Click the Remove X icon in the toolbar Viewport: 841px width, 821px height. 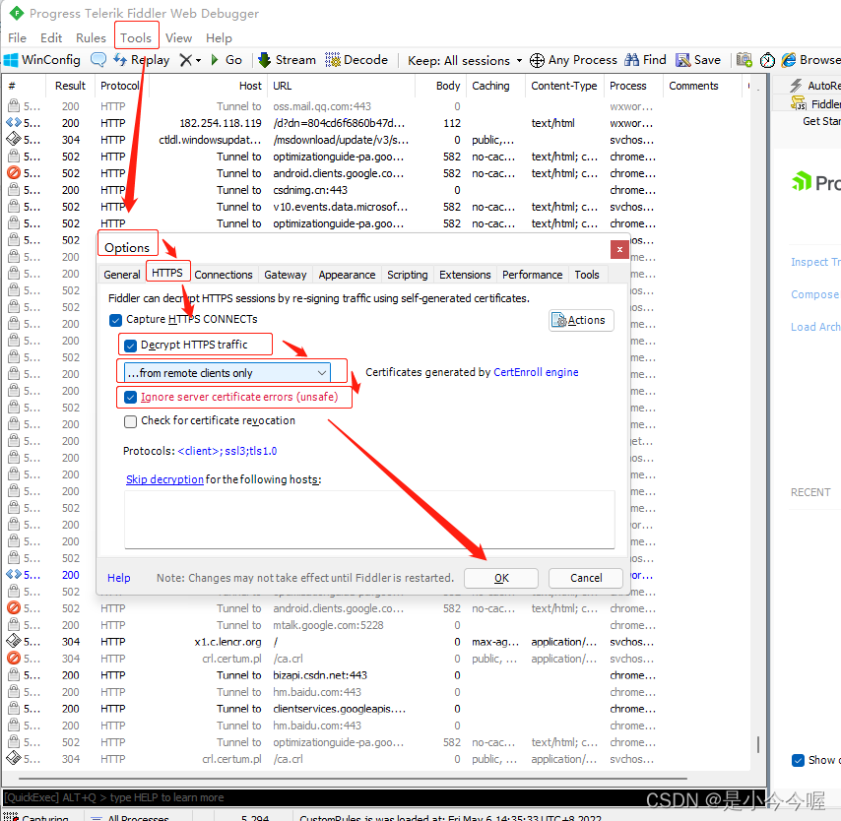click(x=185, y=60)
